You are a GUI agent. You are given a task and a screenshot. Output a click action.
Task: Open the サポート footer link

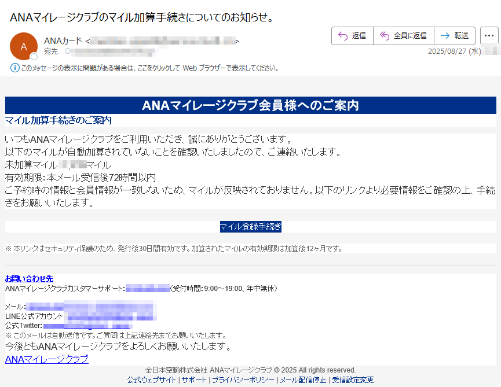tap(193, 380)
